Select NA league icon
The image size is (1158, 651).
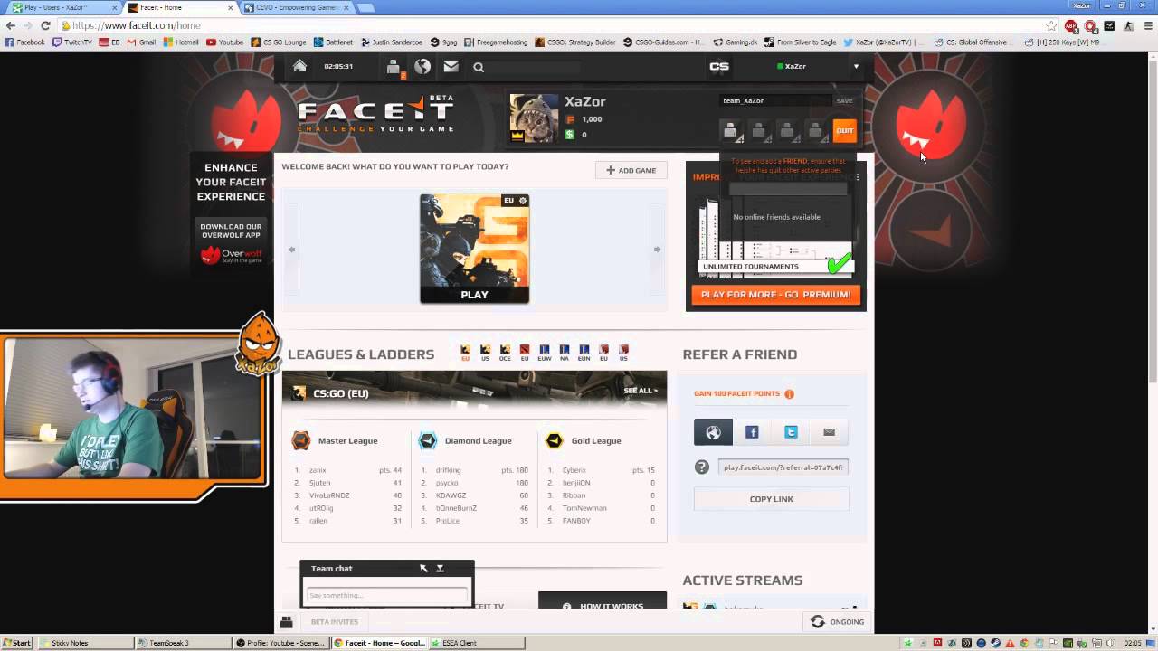click(565, 352)
